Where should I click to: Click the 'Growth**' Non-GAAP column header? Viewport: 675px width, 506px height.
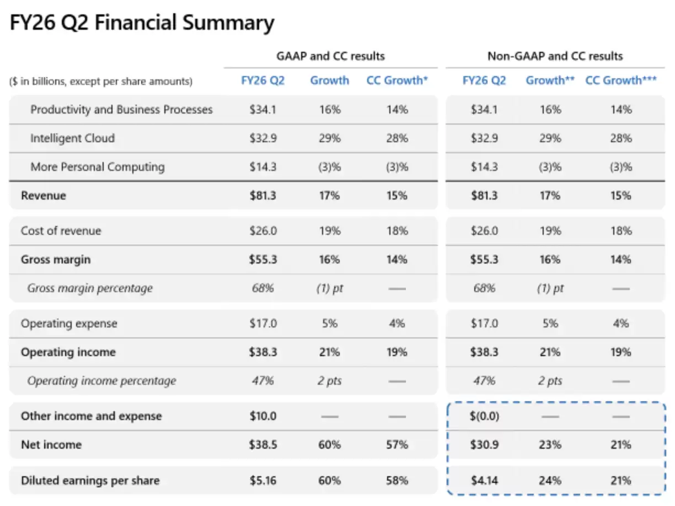(x=550, y=80)
